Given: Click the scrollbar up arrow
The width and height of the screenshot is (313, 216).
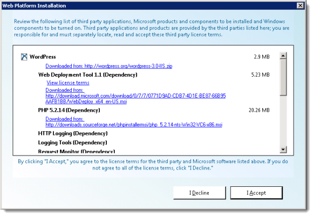Looking at the screenshot, I should 283,56.
